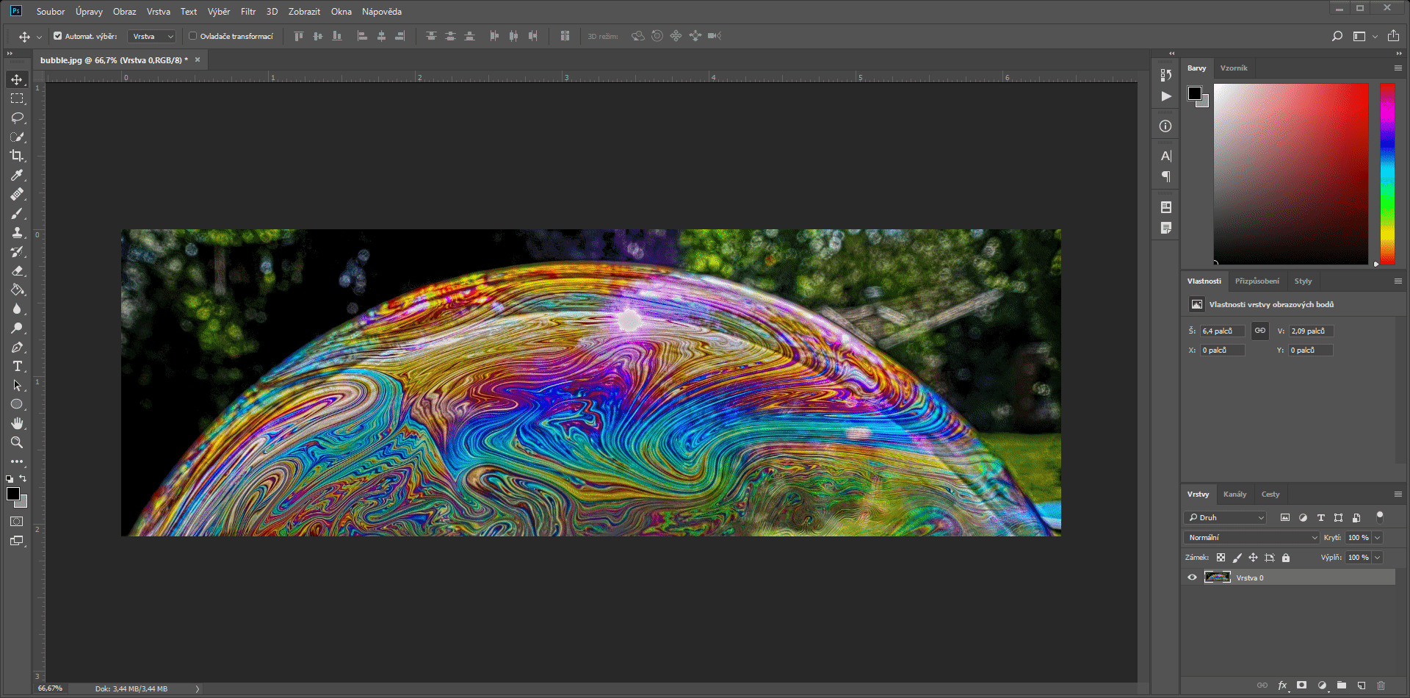Click the Š width input field
This screenshot has height=698, width=1410.
(x=1221, y=331)
